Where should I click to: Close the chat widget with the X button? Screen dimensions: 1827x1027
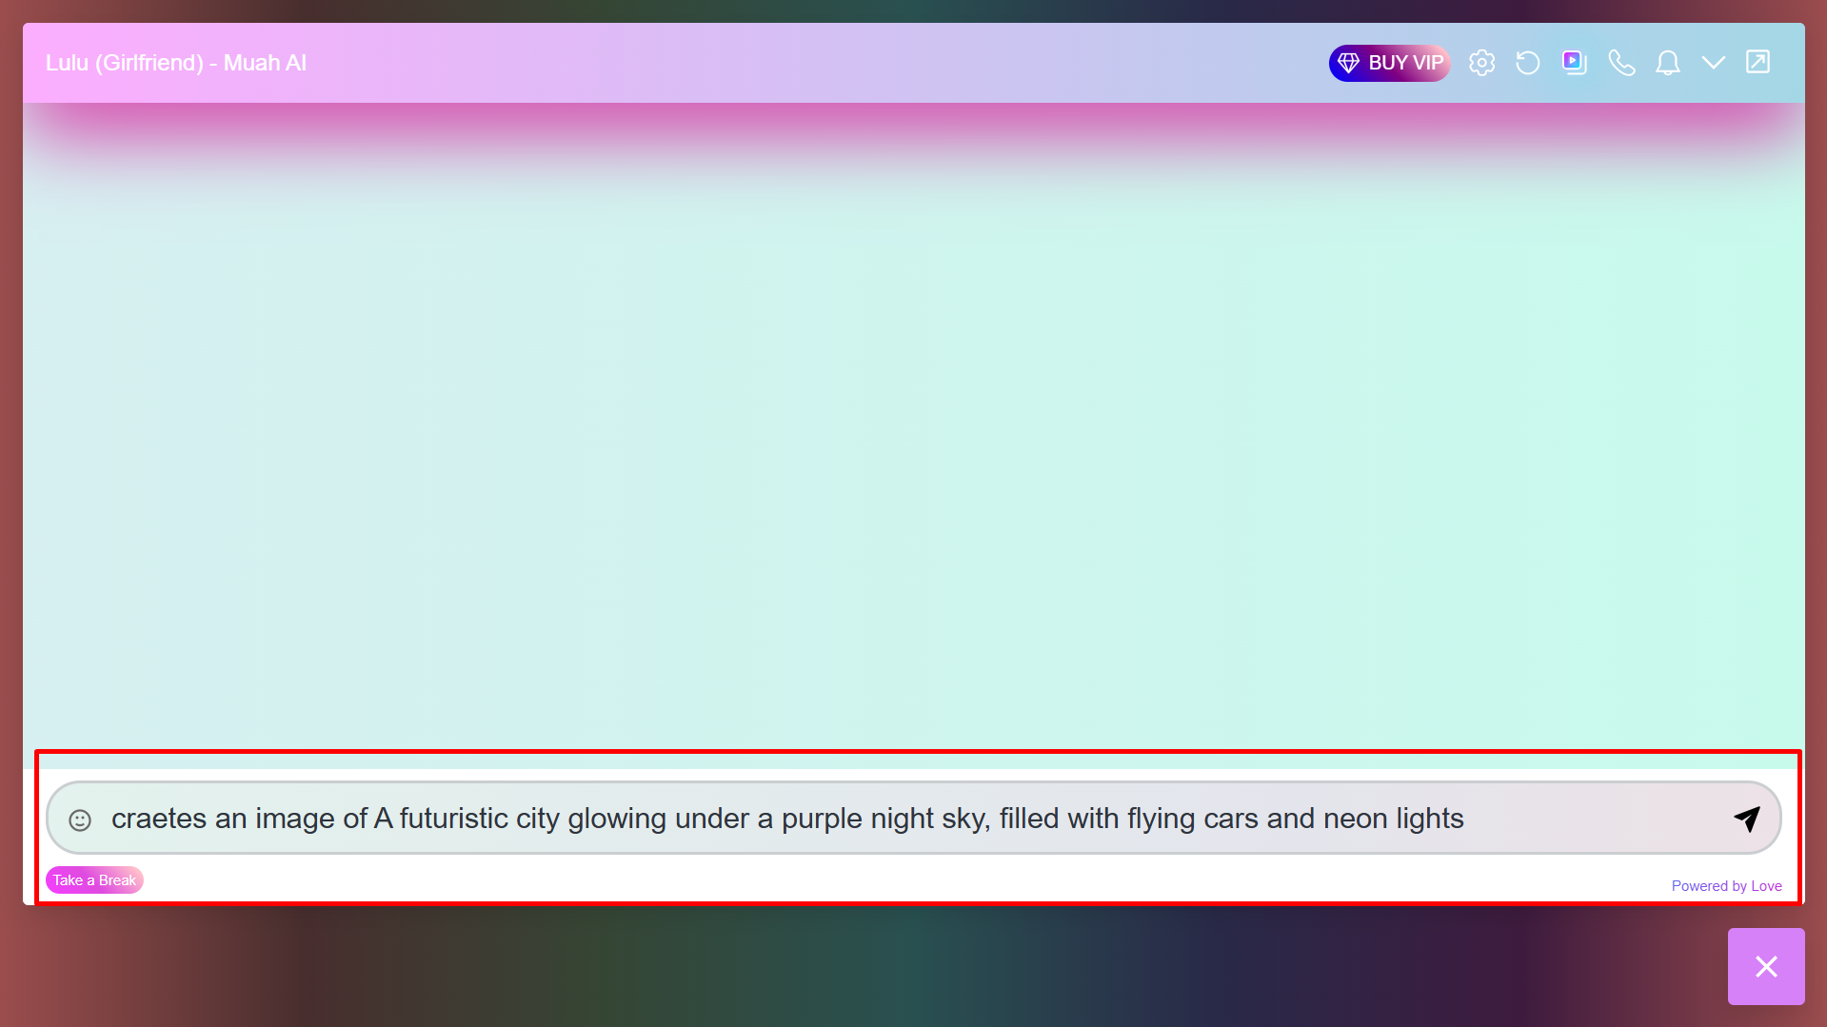click(1766, 966)
